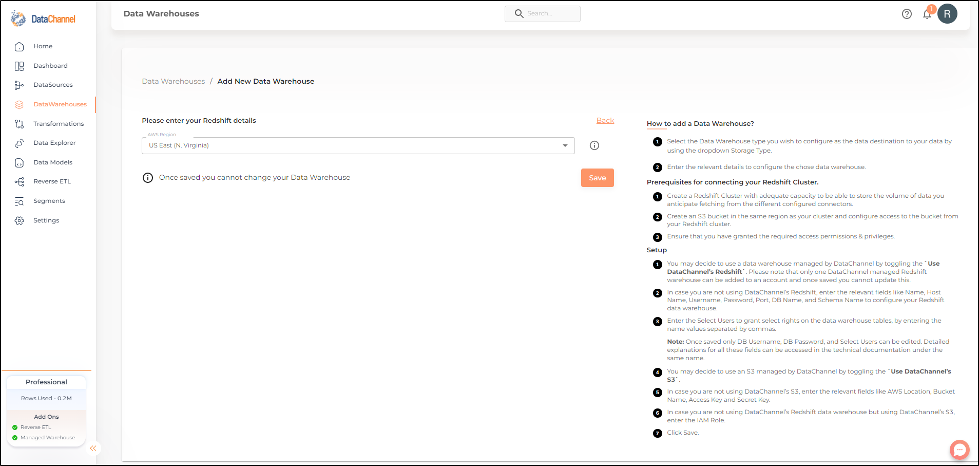Screen dimensions: 979x466
Task: Open the user avatar R menu
Action: [947, 14]
